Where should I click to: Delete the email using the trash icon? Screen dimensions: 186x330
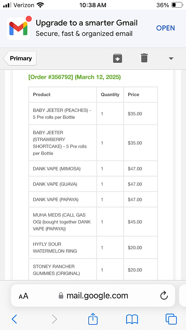point(144,58)
